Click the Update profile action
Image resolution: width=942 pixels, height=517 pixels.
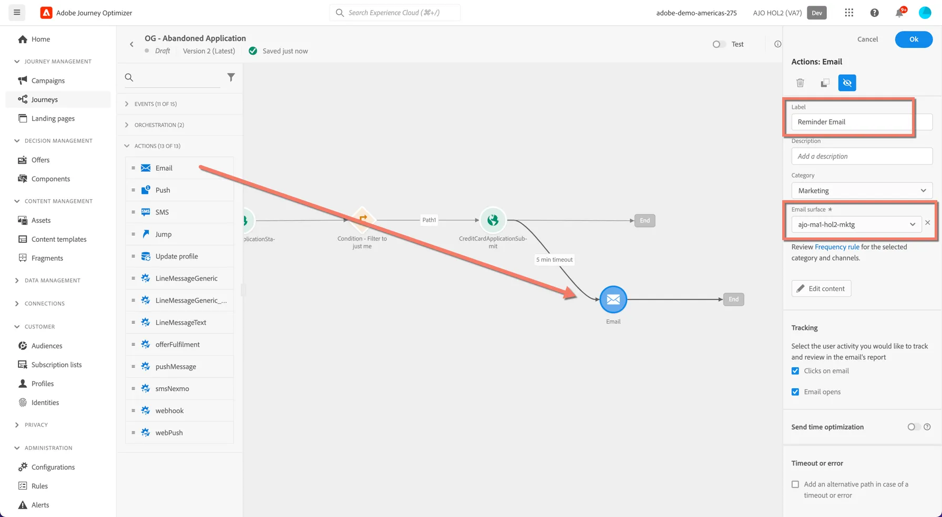point(179,256)
